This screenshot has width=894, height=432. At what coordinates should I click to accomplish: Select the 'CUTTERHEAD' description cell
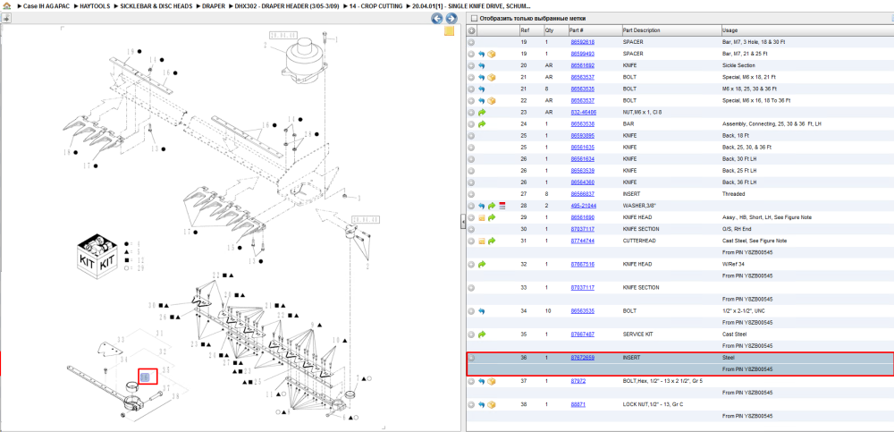point(640,241)
